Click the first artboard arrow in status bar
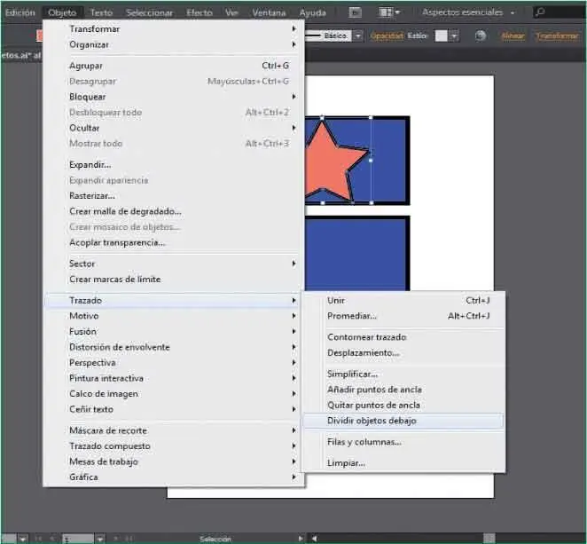 coord(38,539)
